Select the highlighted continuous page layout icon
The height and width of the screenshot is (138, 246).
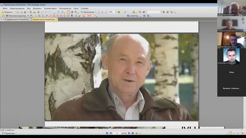230,133
